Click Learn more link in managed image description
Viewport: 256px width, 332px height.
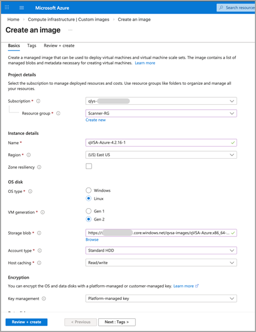coord(145,63)
